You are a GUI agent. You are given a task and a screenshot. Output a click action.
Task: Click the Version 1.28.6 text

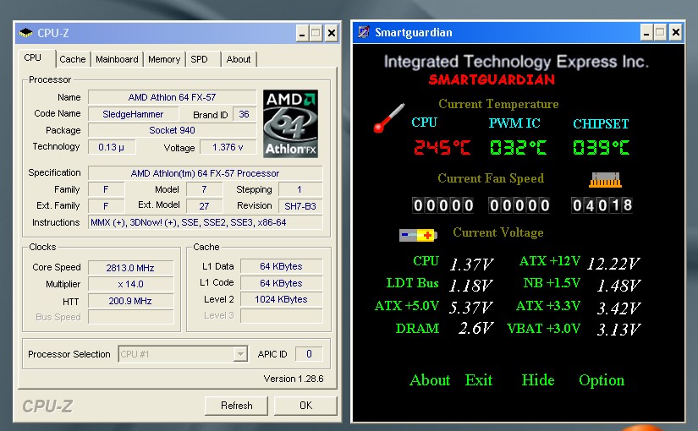tap(294, 379)
